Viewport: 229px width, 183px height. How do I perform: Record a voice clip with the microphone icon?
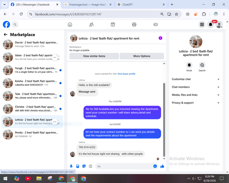71,166
